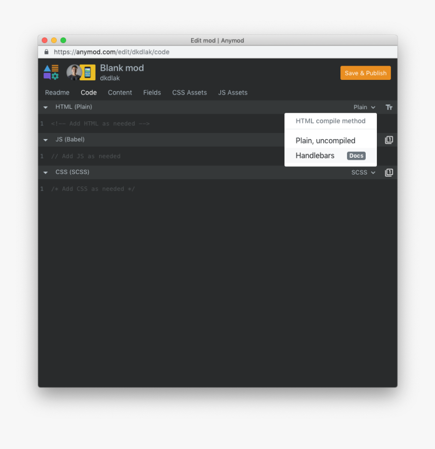Copy the CSS code using the copy icon
Viewport: 435px width, 449px height.
coord(389,172)
